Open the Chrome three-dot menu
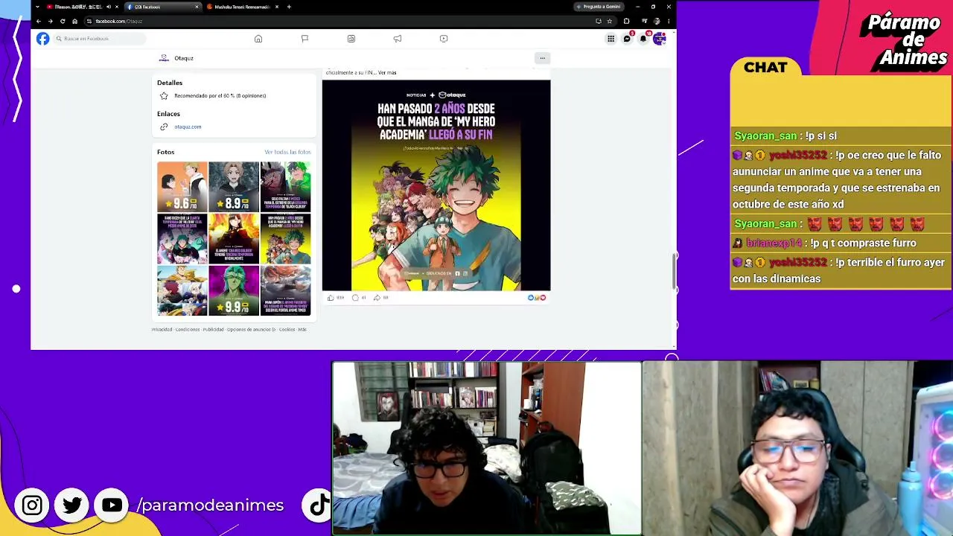The image size is (953, 536). click(668, 21)
